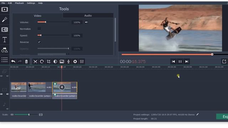Viewport: 228px width, 128px height.
Task: Open the File menu
Action: coord(3,3)
